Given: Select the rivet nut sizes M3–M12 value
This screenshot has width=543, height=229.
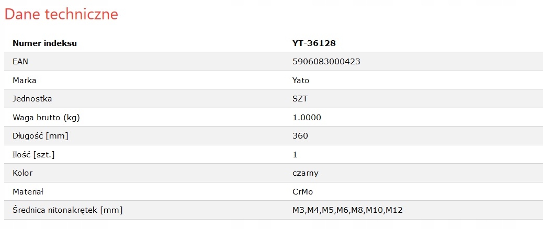Looking at the screenshot, I should click(x=347, y=210).
